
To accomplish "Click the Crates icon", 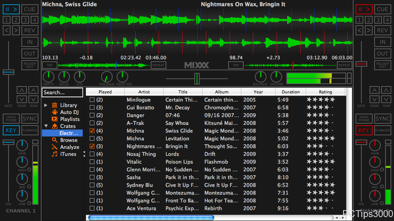I will click(54, 126).
